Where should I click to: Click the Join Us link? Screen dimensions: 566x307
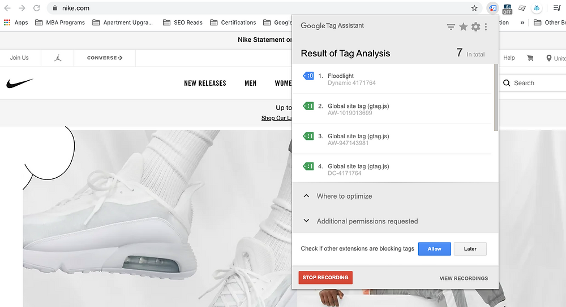[19, 58]
